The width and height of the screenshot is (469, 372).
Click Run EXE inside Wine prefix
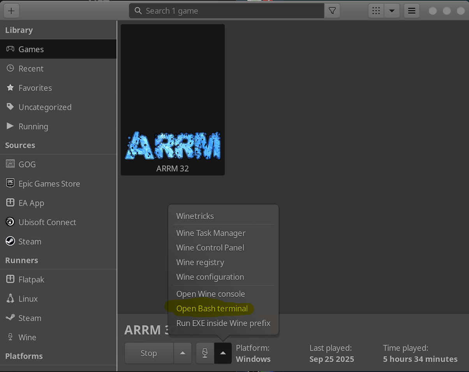pyautogui.click(x=223, y=323)
